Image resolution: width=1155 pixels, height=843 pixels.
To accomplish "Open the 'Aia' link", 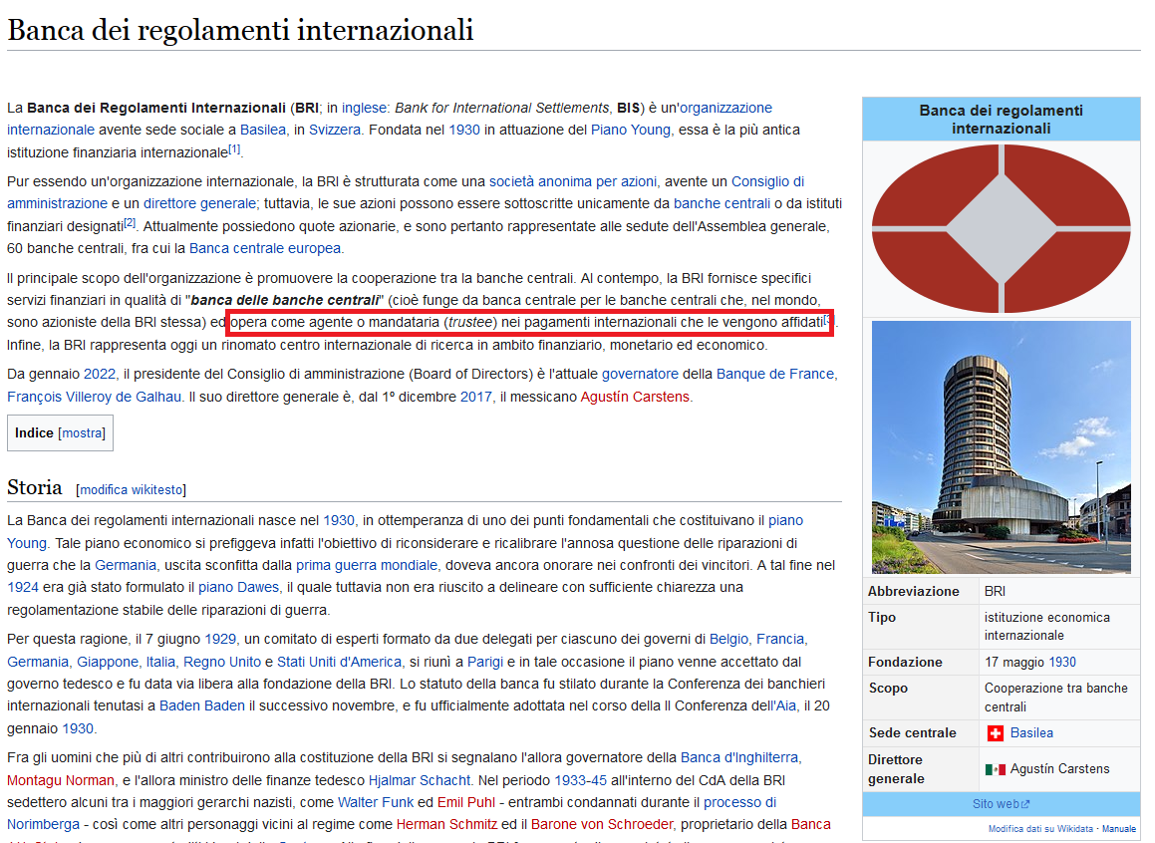I will 785,706.
